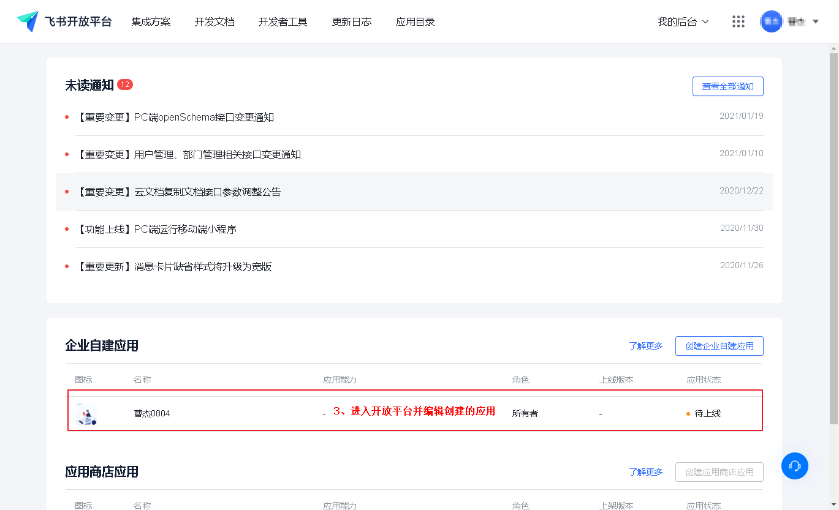Click 了解更多 link in 应用商店应用 section
The height and width of the screenshot is (510, 839).
(646, 472)
